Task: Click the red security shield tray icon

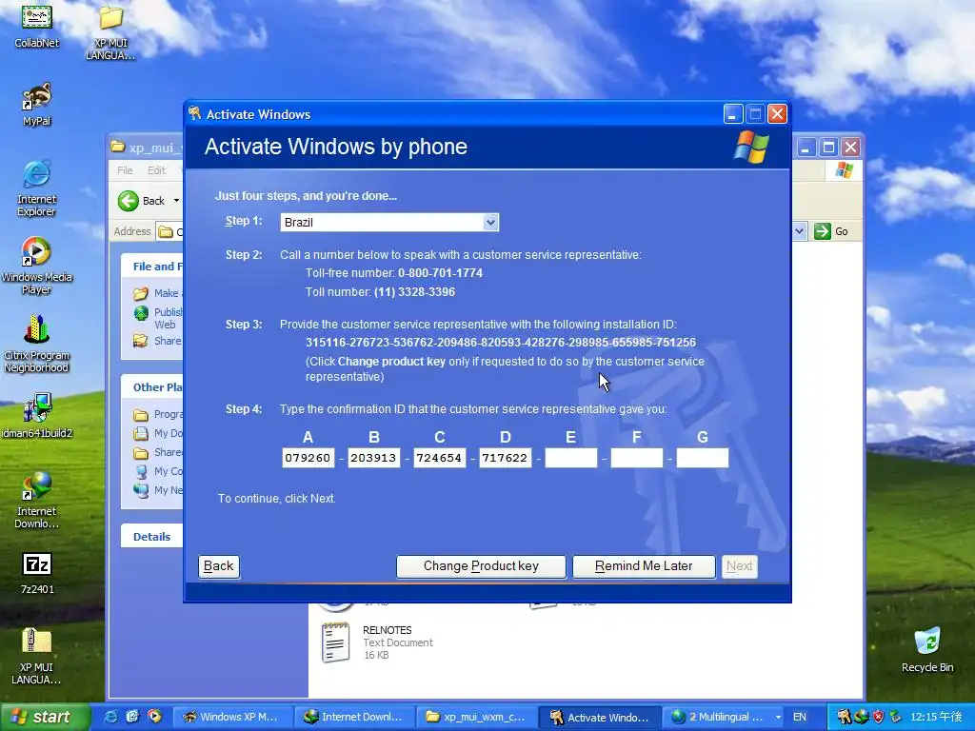Action: (x=878, y=717)
